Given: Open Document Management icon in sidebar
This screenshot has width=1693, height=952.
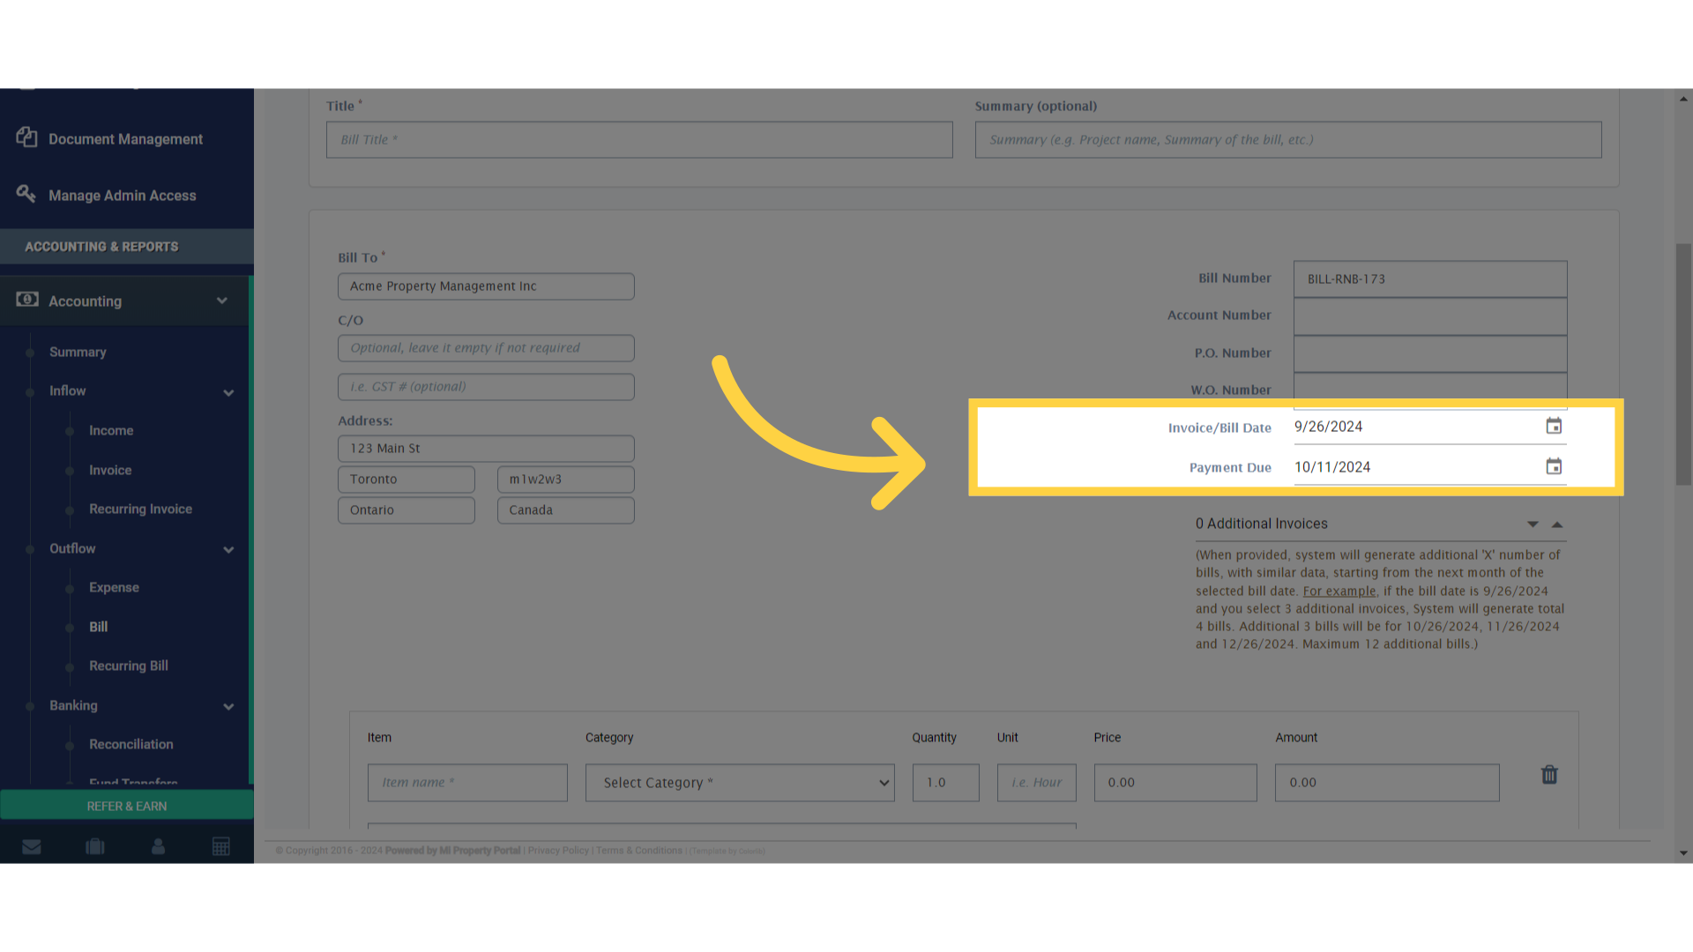Looking at the screenshot, I should [x=26, y=138].
